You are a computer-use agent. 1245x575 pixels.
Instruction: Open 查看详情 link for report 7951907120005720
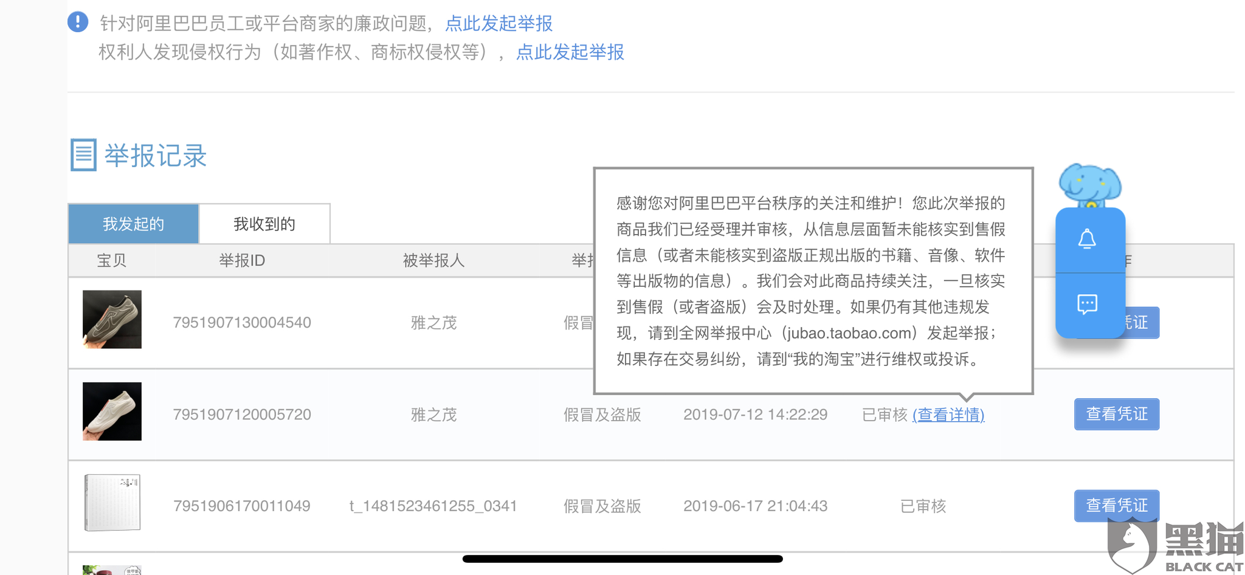tap(948, 415)
